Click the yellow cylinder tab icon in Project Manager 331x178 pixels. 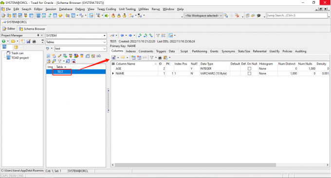[16, 47]
